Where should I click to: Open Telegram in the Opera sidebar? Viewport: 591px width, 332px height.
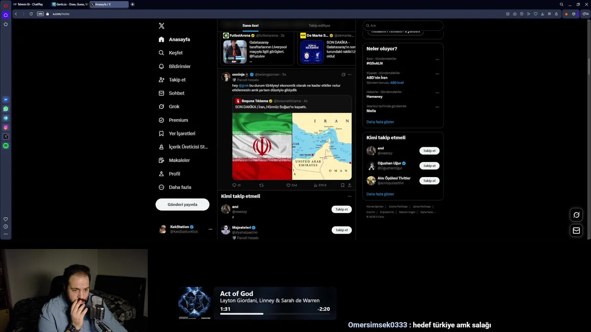pos(6,118)
